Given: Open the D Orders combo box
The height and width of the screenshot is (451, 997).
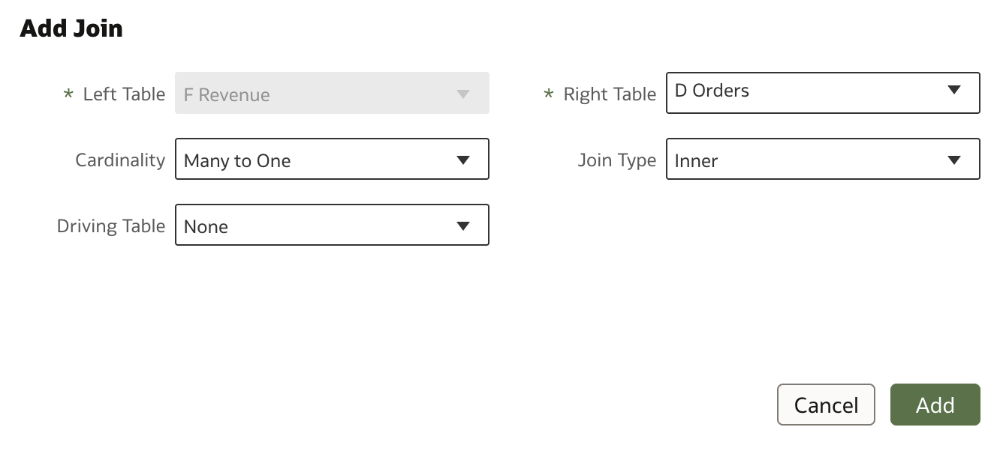Looking at the screenshot, I should pyautogui.click(x=823, y=93).
